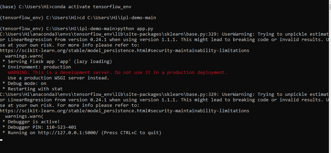Screen dimensions: 331x153
Task: Click the blinking cursor on the last line
Action: coord(1,140)
